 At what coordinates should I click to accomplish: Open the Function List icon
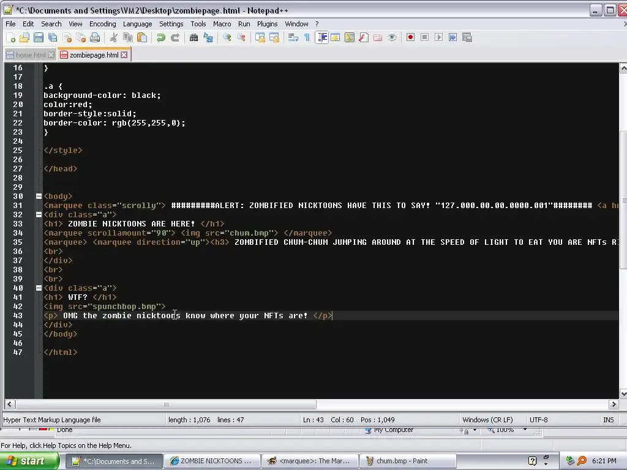(x=364, y=37)
